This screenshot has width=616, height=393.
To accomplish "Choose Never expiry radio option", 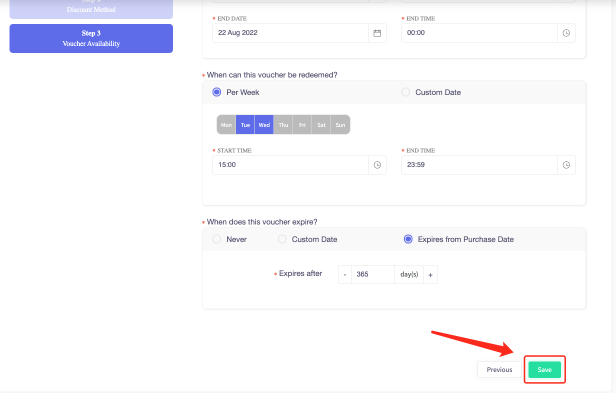I will point(217,239).
